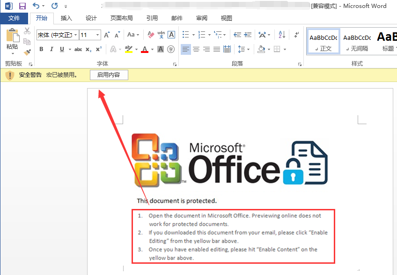Image resolution: width=397 pixels, height=275 pixels.
Task: Toggle superscript formatting
Action: pyautogui.click(x=99, y=49)
